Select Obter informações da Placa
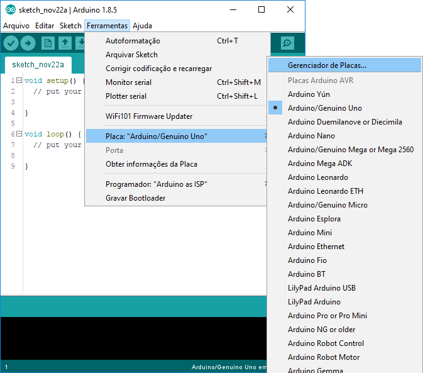Viewport: 423px width, 373px height. (177, 164)
